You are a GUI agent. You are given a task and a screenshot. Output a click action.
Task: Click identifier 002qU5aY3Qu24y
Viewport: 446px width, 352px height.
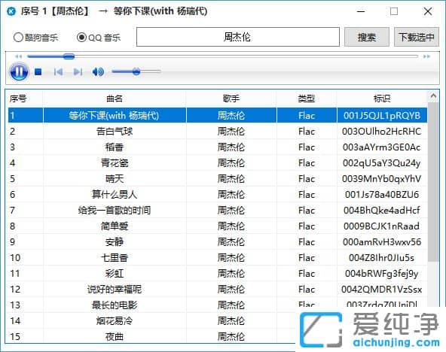382,163
